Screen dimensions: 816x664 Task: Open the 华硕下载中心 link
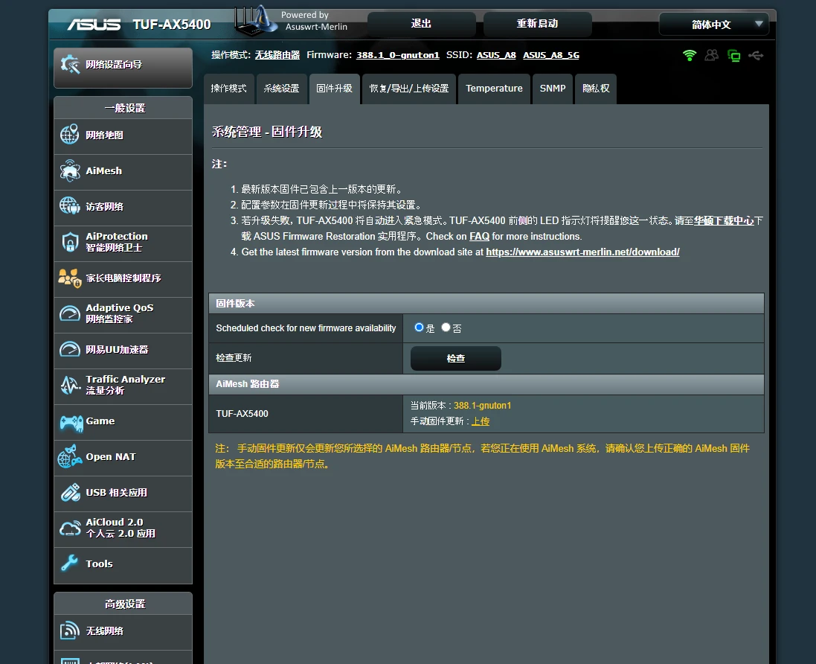click(x=724, y=221)
